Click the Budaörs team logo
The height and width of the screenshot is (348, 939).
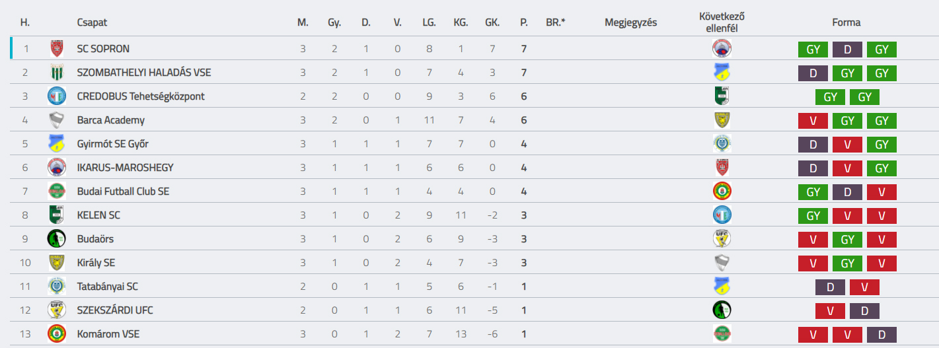(57, 238)
